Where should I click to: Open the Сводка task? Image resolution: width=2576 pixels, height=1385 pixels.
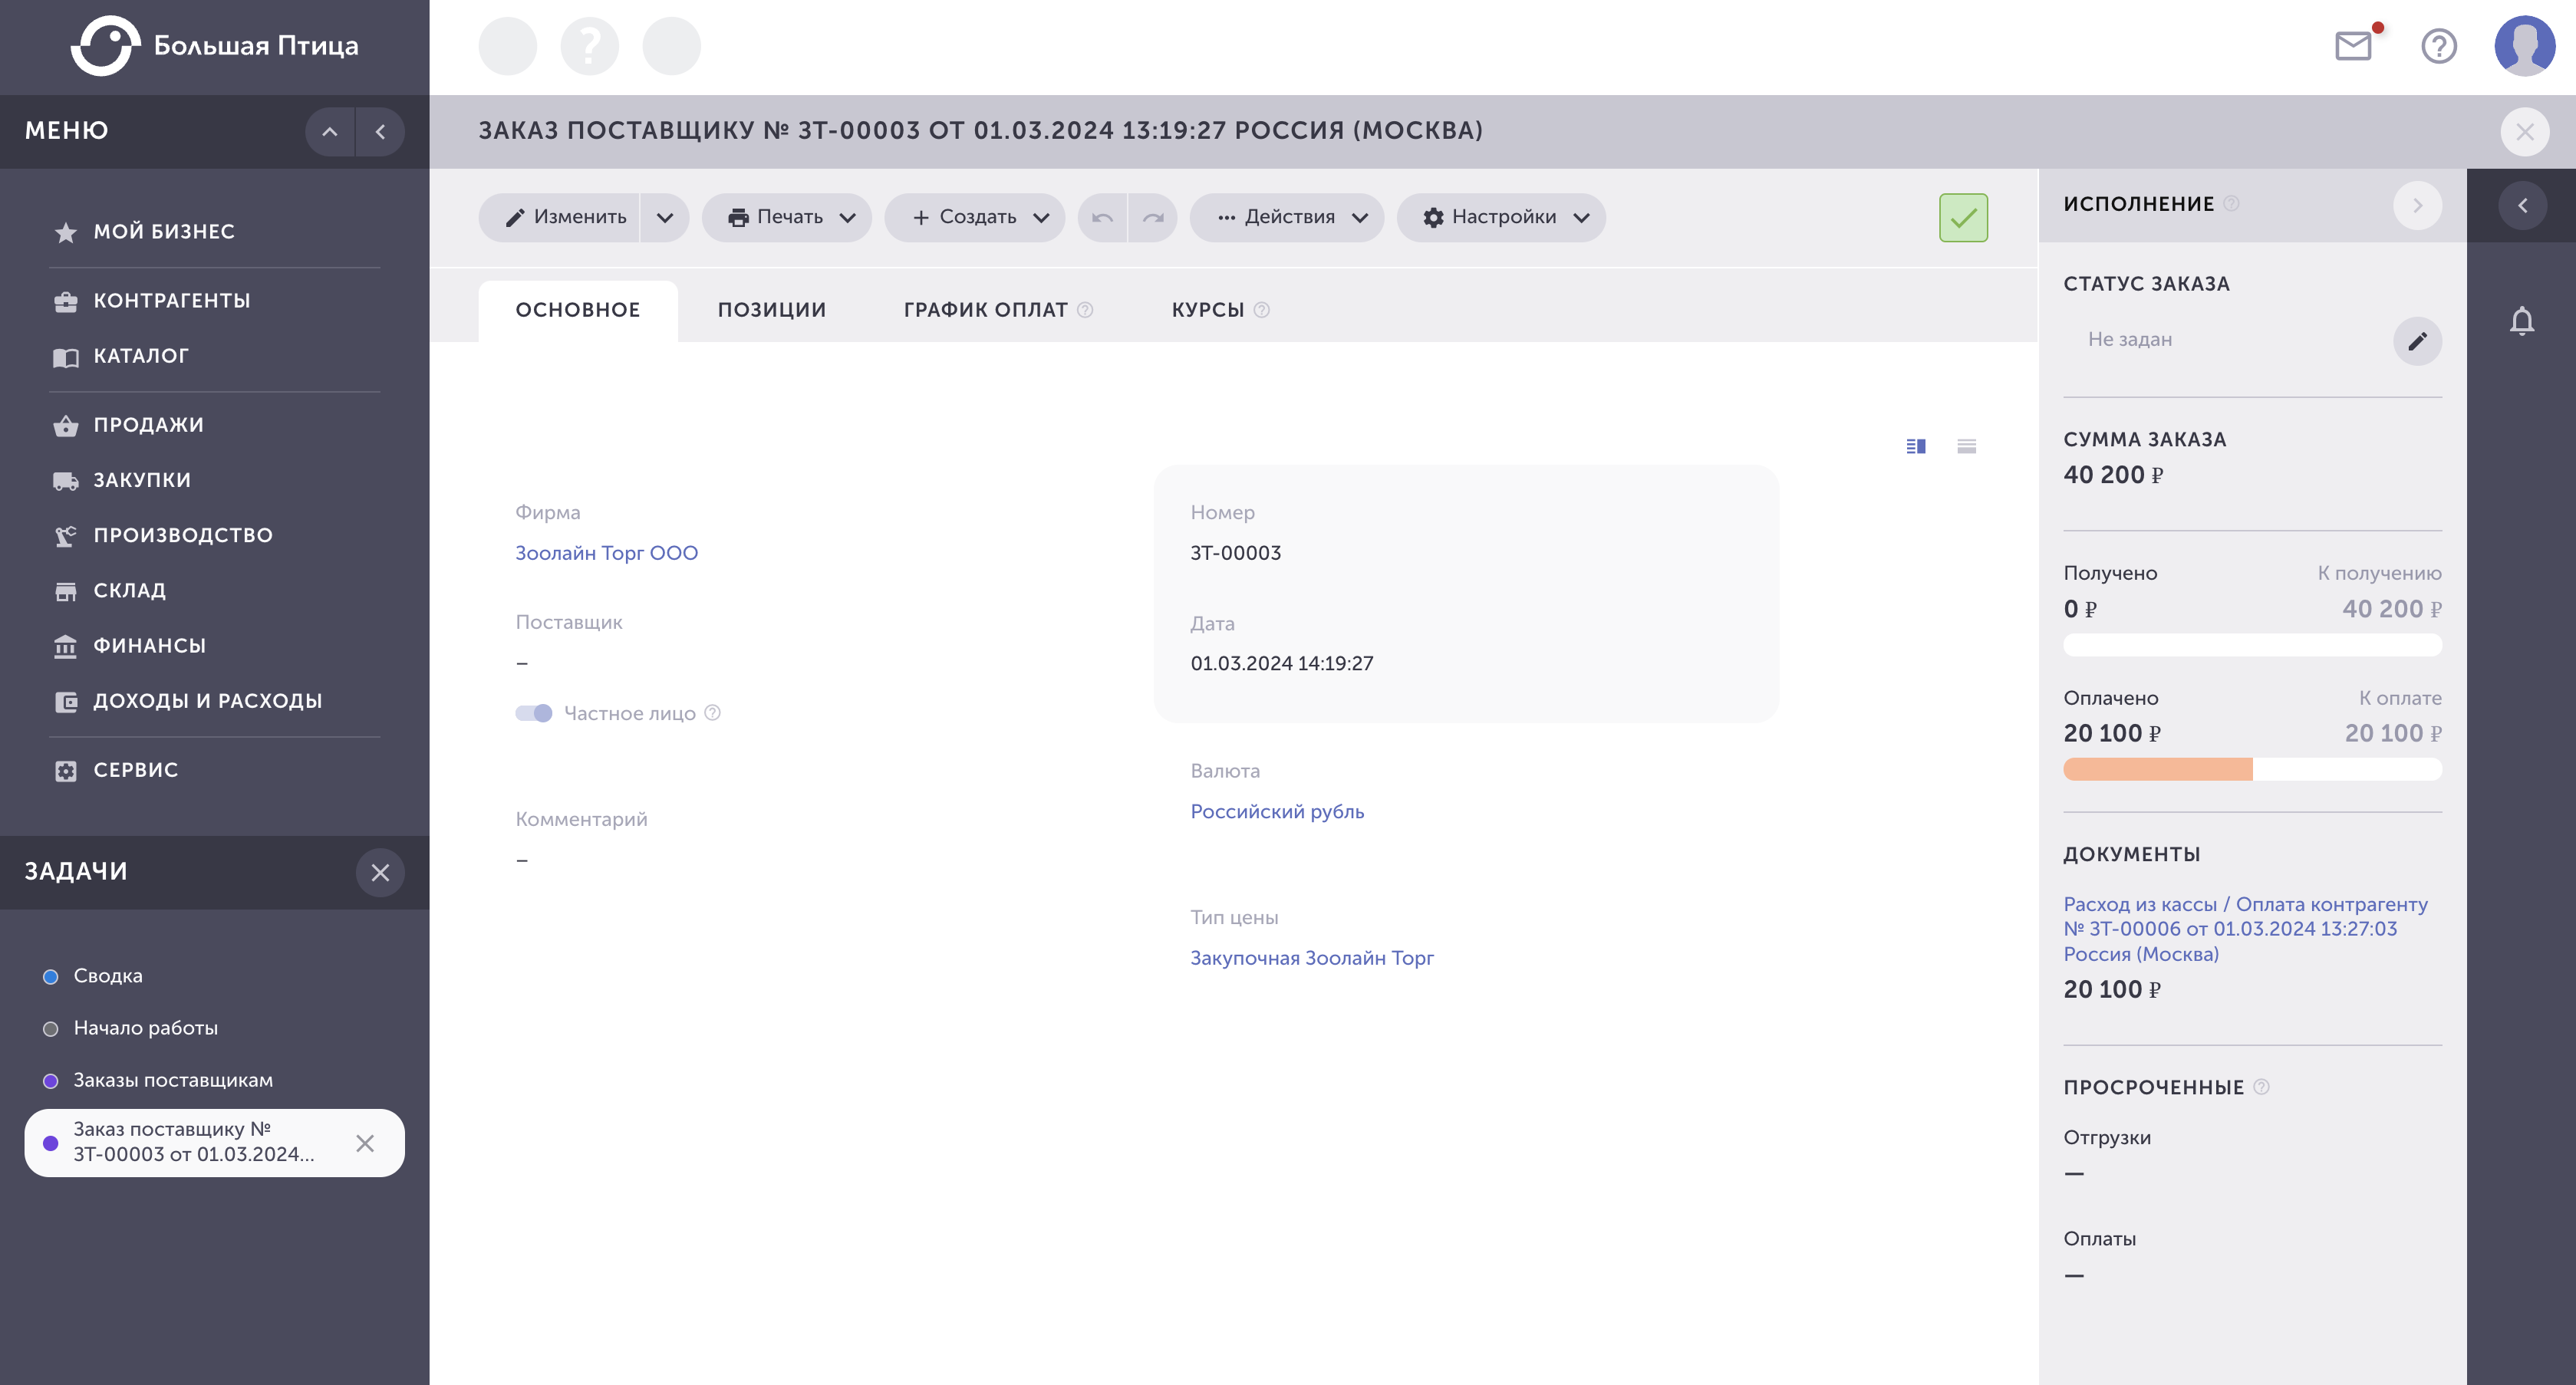(108, 976)
